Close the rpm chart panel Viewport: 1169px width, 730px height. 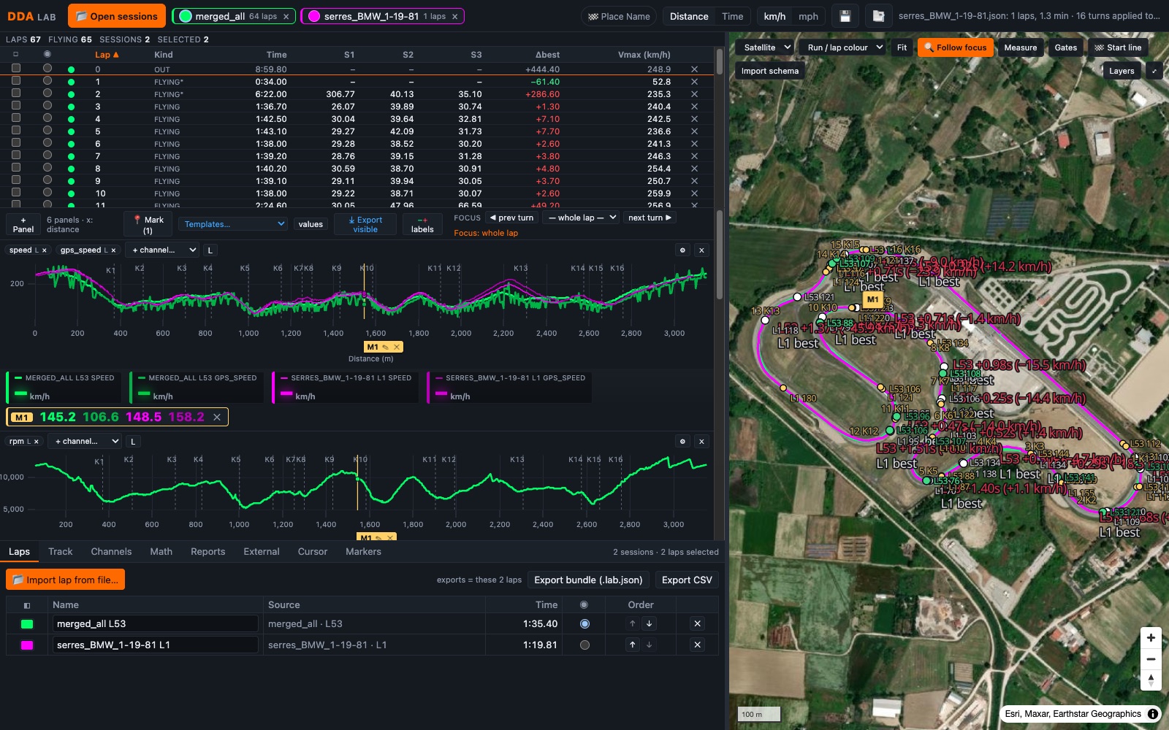pyautogui.click(x=701, y=441)
